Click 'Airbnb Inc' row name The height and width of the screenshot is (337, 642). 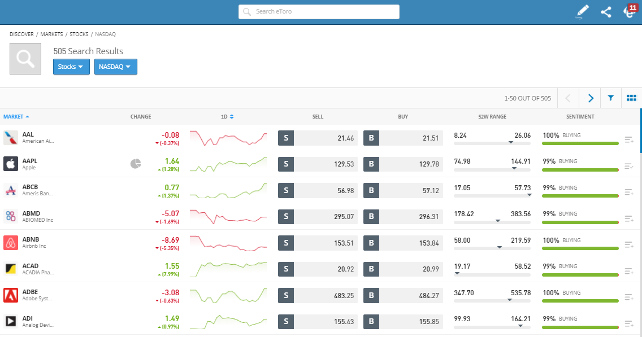tap(34, 246)
